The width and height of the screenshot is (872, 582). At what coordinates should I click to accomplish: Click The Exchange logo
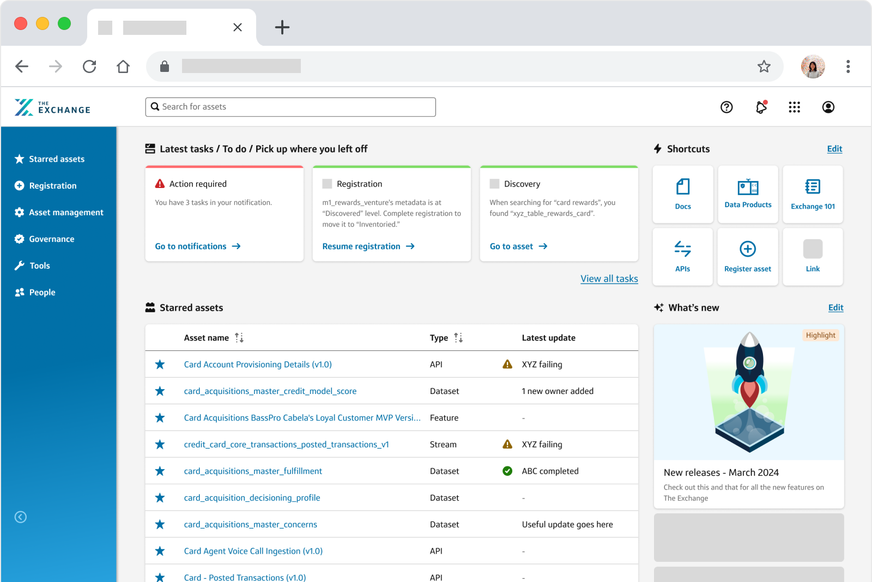click(53, 107)
